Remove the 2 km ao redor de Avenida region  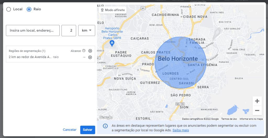(90, 57)
